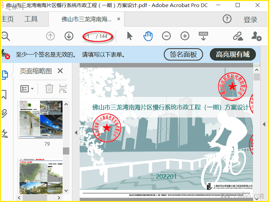Click the 登录 sign-in link
269x202 pixels.
(250, 20)
